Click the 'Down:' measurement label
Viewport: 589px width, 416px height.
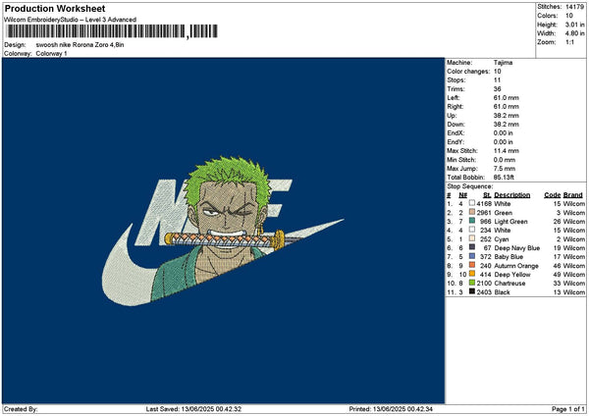456,125
